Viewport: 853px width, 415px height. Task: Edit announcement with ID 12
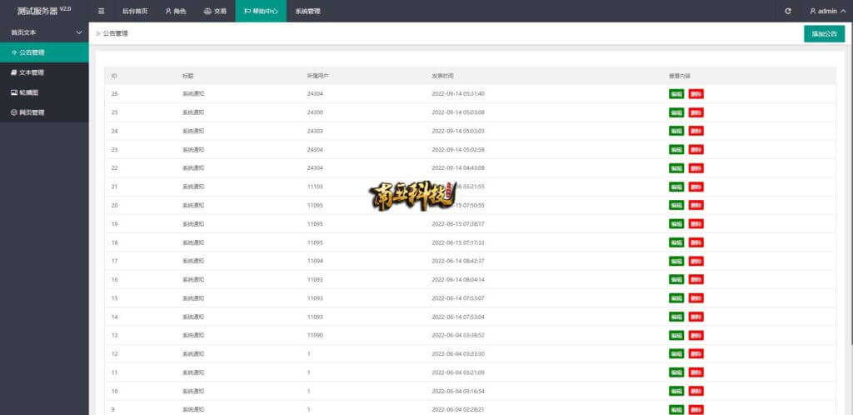click(676, 353)
